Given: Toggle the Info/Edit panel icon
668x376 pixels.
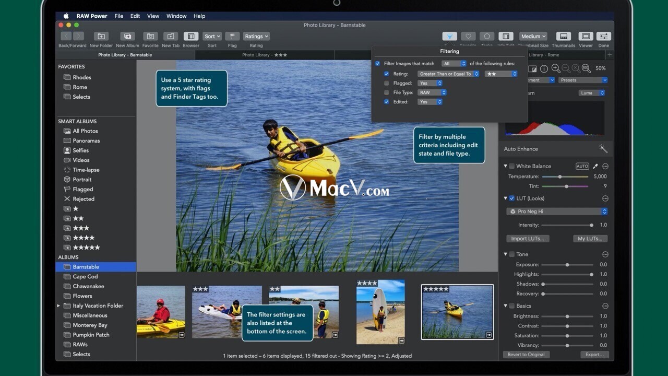Looking at the screenshot, I should coord(506,36).
